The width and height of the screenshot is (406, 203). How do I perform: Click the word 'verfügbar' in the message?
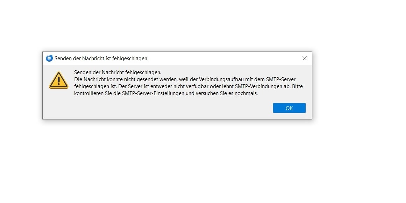point(197,86)
